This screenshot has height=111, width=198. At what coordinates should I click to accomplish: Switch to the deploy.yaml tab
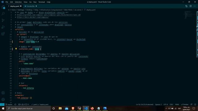[x=15, y=6]
